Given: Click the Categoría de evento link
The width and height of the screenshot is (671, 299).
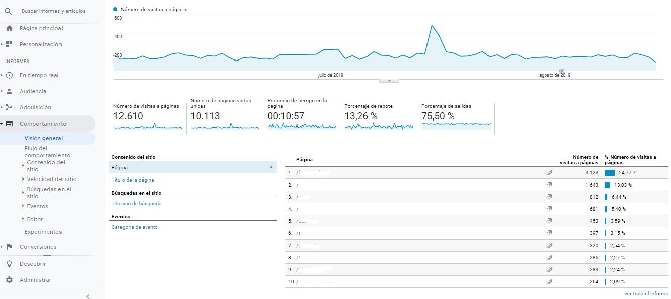Looking at the screenshot, I should 135,227.
